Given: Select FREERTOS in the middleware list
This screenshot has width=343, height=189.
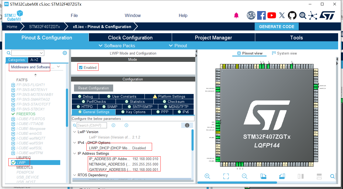Looking at the screenshot, I should pos(26,114).
